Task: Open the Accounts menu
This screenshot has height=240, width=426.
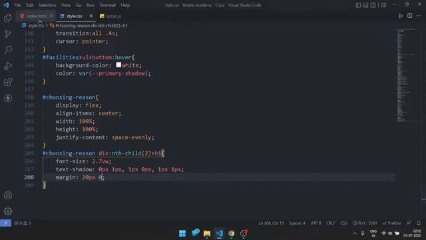Action: (x=8, y=195)
